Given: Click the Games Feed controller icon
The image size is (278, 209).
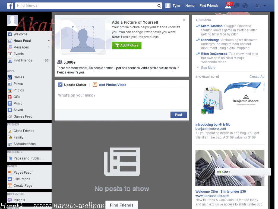Looking at the screenshot, I should 10,116.
